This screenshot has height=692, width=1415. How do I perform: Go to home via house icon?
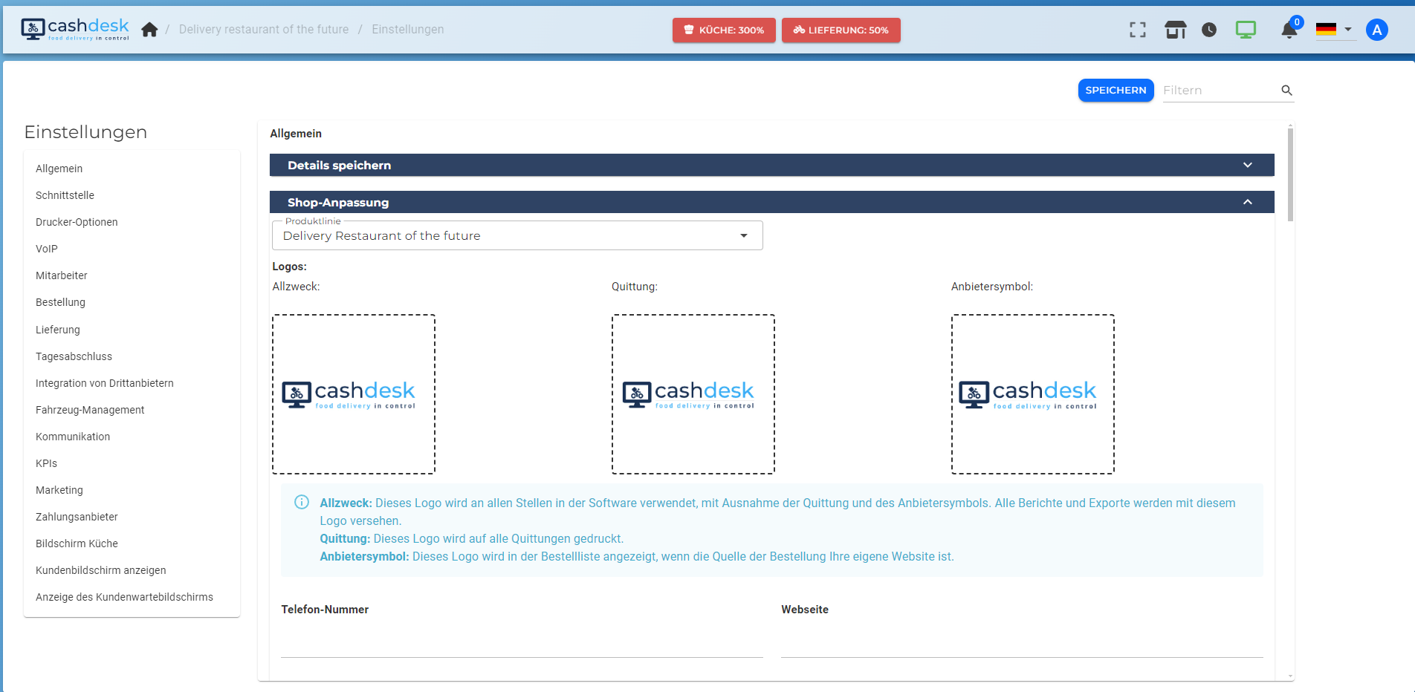[x=149, y=30]
